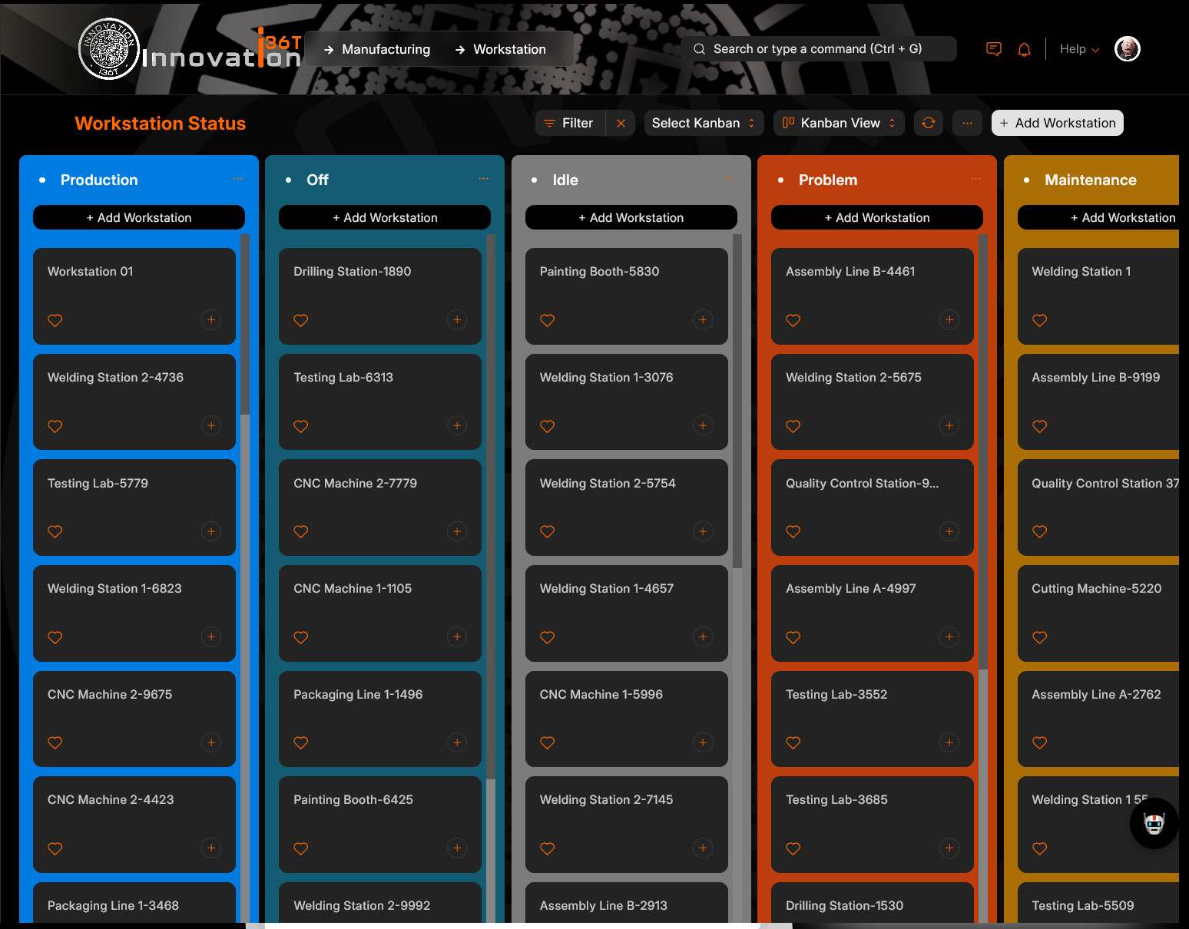
Task: Select the Workstation breadcrumb item
Action: pos(500,49)
